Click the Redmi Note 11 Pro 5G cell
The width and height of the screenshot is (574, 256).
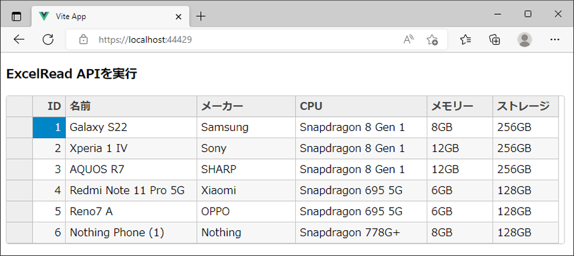click(131, 190)
